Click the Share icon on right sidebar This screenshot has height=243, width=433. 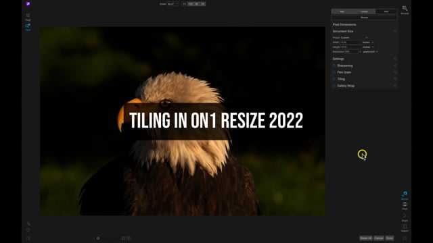pyautogui.click(x=405, y=217)
